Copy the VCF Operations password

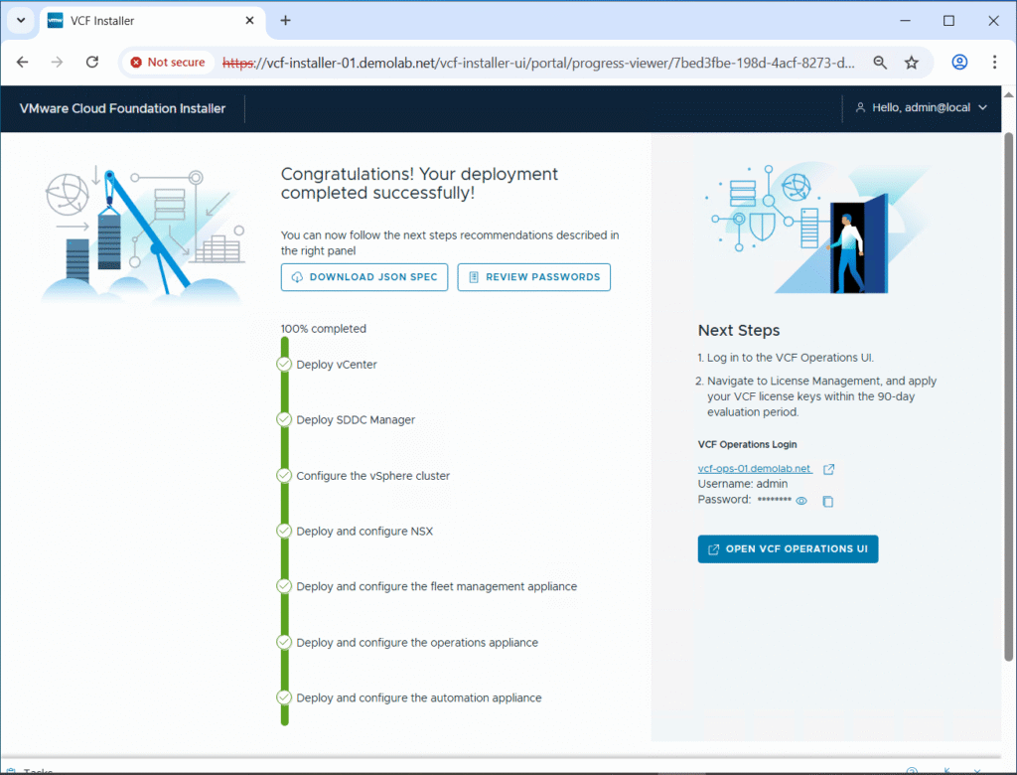827,501
